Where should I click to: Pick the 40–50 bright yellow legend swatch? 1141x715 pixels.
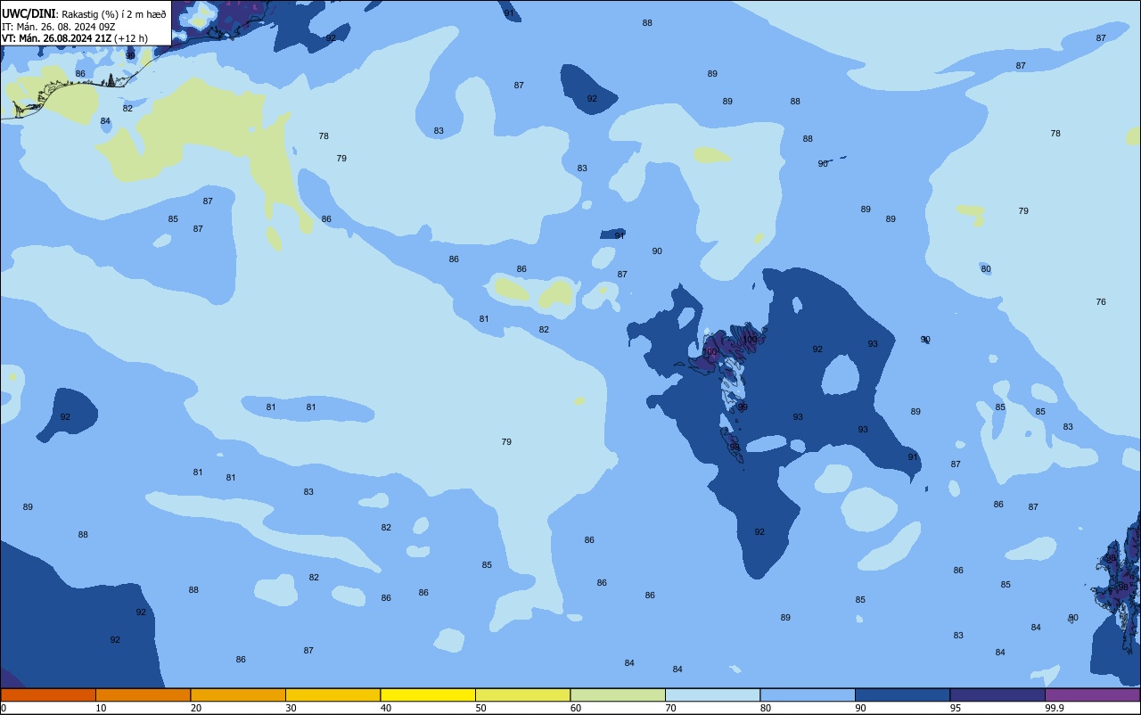click(x=428, y=694)
